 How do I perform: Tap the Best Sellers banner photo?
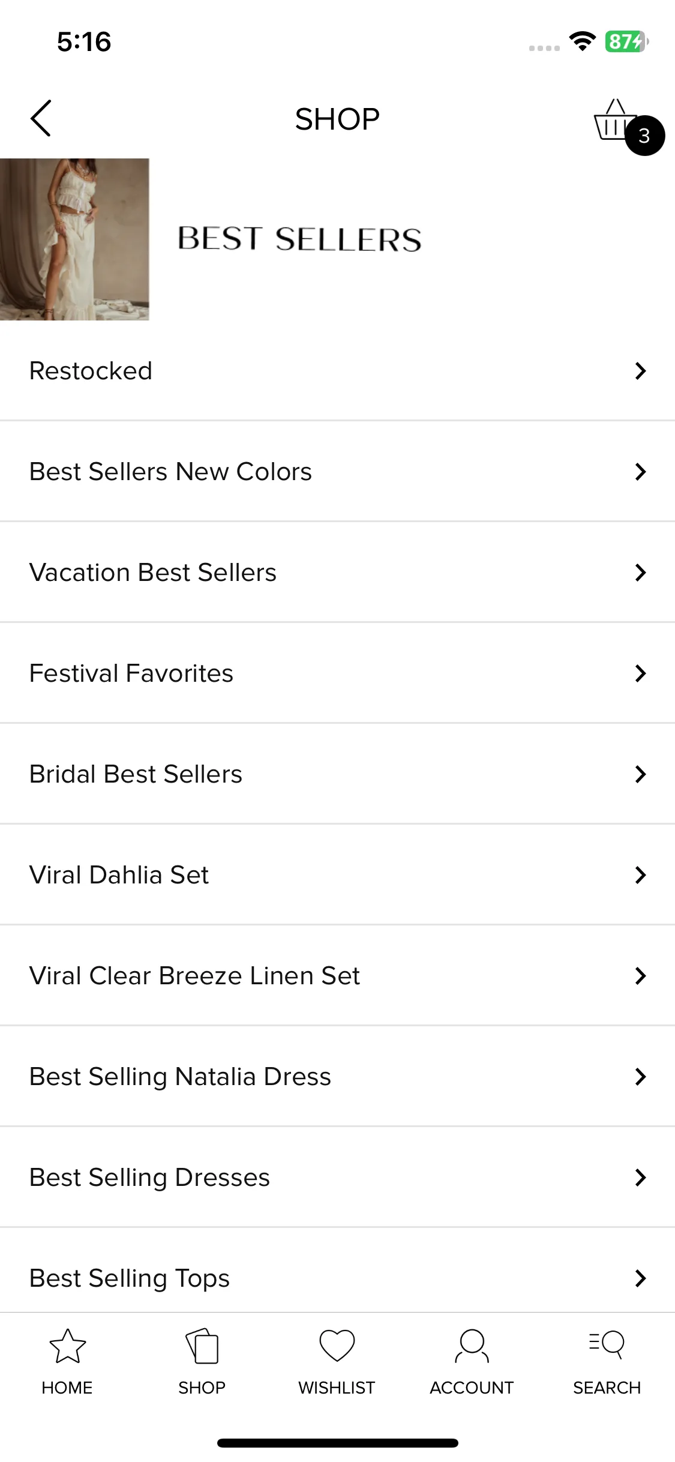click(74, 239)
